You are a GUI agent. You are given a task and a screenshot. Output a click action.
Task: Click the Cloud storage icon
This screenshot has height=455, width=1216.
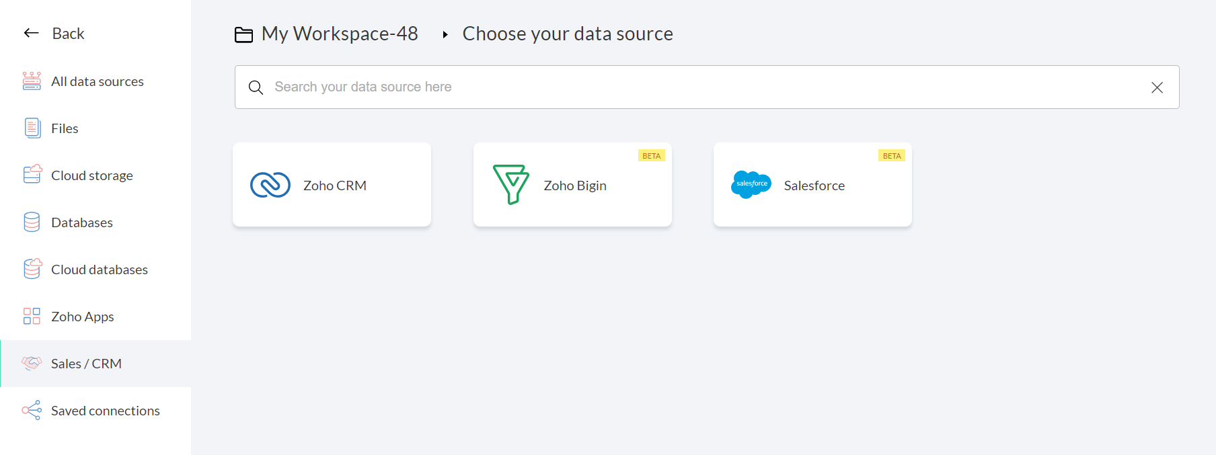(32, 175)
